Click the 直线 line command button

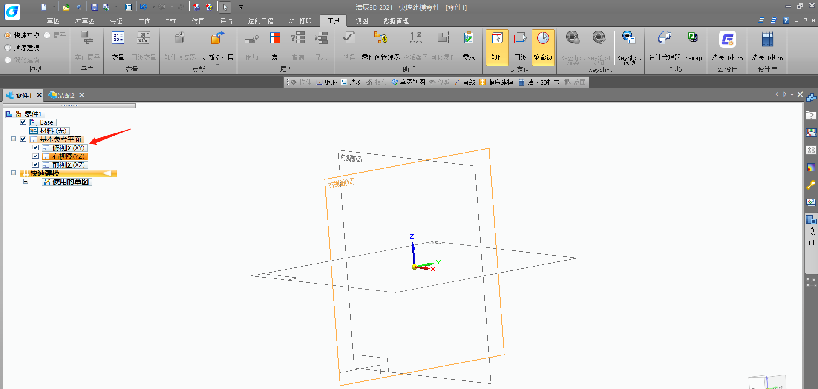[465, 82]
